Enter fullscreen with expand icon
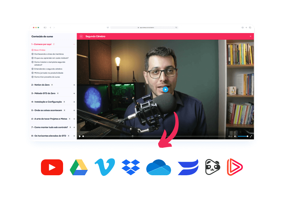This screenshot has height=205, width=284. coord(251,136)
